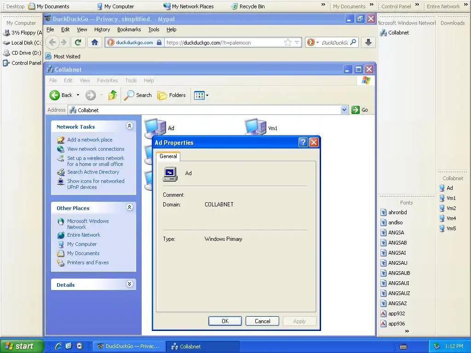Screen dimensions: 471x353
Task: Click Add a network place
Action: coord(90,140)
